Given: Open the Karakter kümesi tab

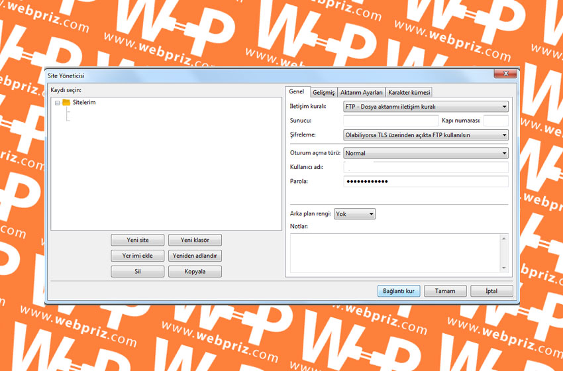Looking at the screenshot, I should coord(409,92).
